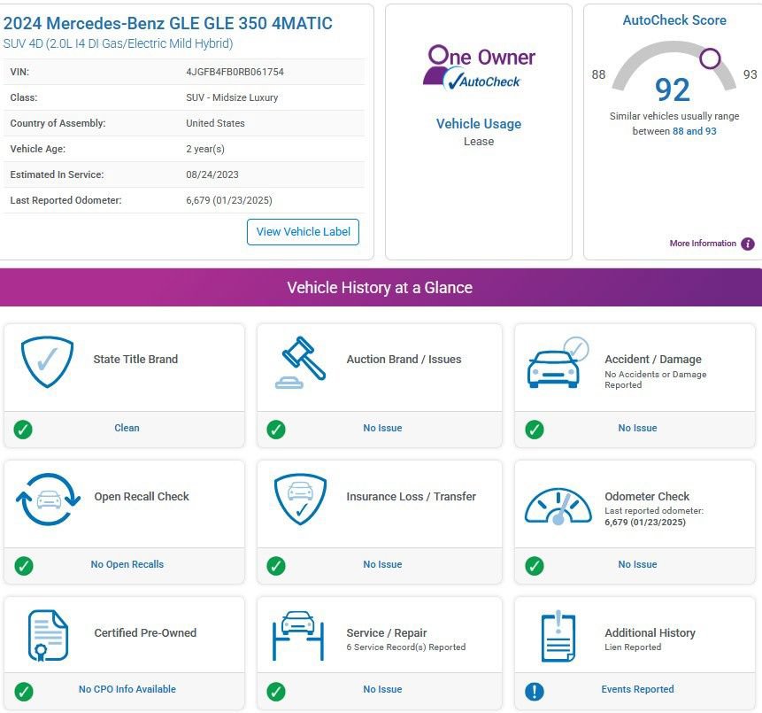Click the Lease text under Vehicle Usage
The image size is (762, 713).
coord(479,142)
